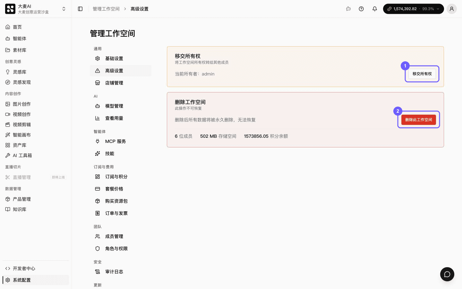Click the 1573856.05 积分余额 stat

(x=266, y=136)
